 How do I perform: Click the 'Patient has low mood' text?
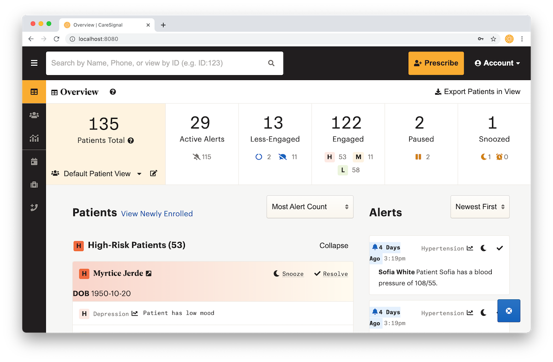pyautogui.click(x=179, y=313)
